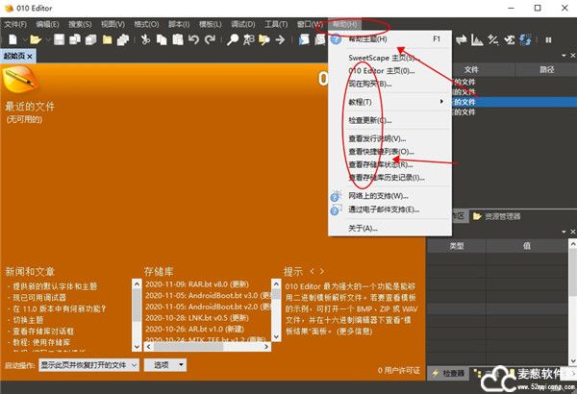577x394 pixels.
Task: Close the 起始页 tab
Action: (x=30, y=56)
